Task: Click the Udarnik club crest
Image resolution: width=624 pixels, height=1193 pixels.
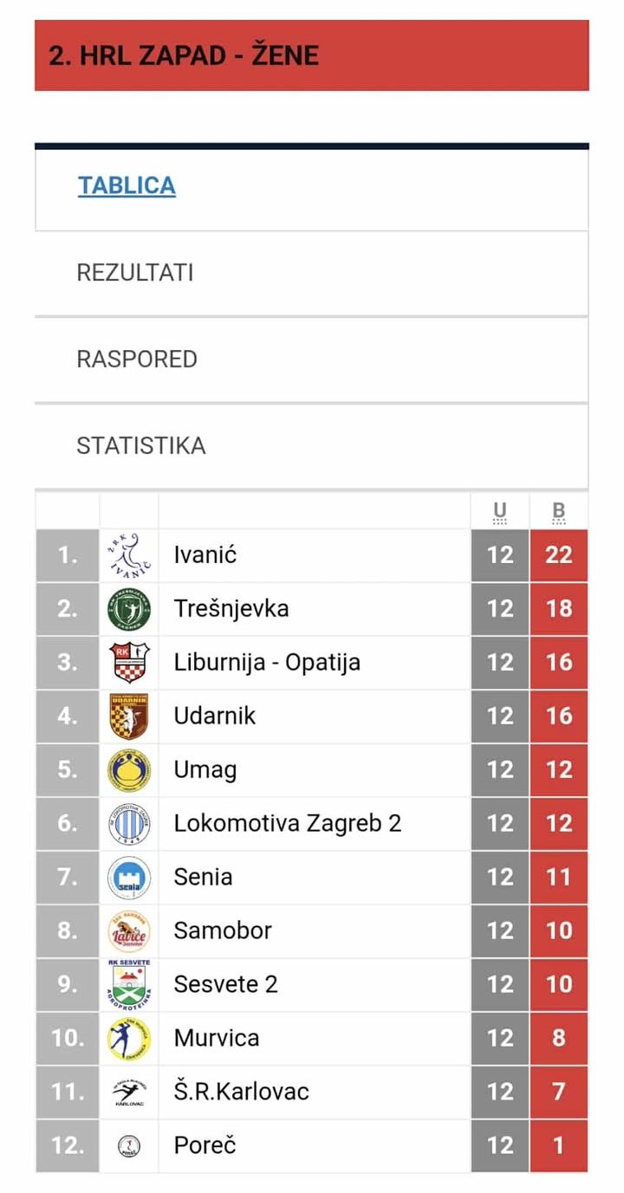Action: (129, 716)
